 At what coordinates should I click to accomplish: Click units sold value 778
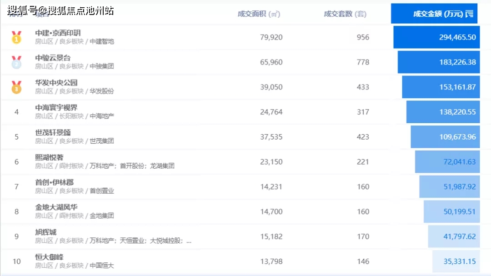(363, 62)
